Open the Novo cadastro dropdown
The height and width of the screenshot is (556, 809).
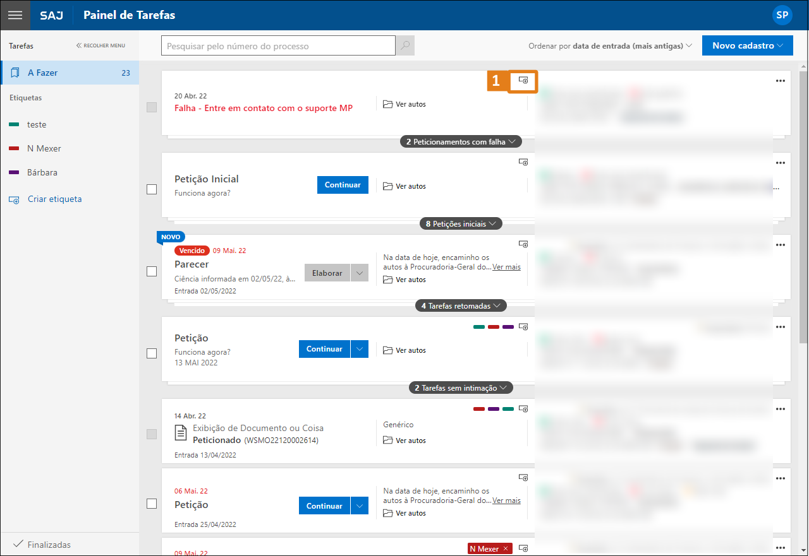[747, 45]
